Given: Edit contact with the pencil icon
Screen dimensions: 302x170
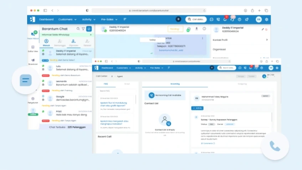Looking at the screenshot, I should point(263,30).
